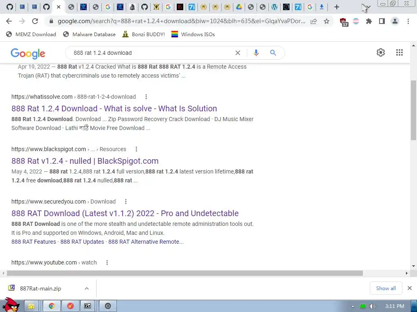417x312 pixels.
Task: Open the 888 RAT Features sitelink
Action: coord(34,242)
